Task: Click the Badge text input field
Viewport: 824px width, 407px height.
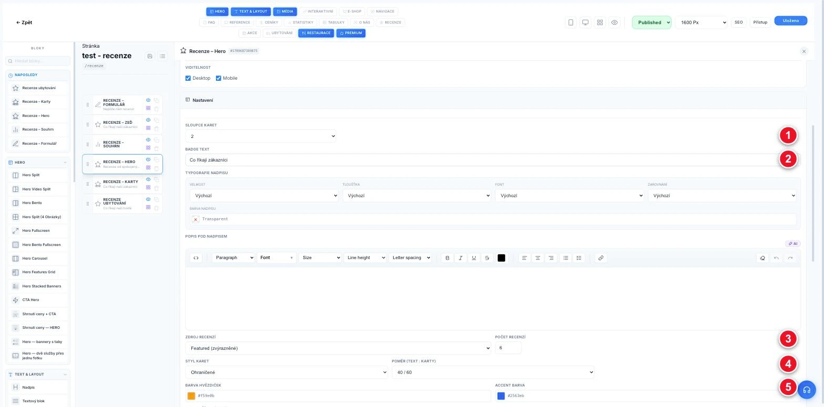Action: pos(493,160)
